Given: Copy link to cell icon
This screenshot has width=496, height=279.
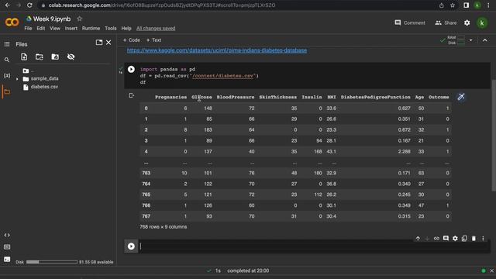Looking at the screenshot, I should pos(436,239).
